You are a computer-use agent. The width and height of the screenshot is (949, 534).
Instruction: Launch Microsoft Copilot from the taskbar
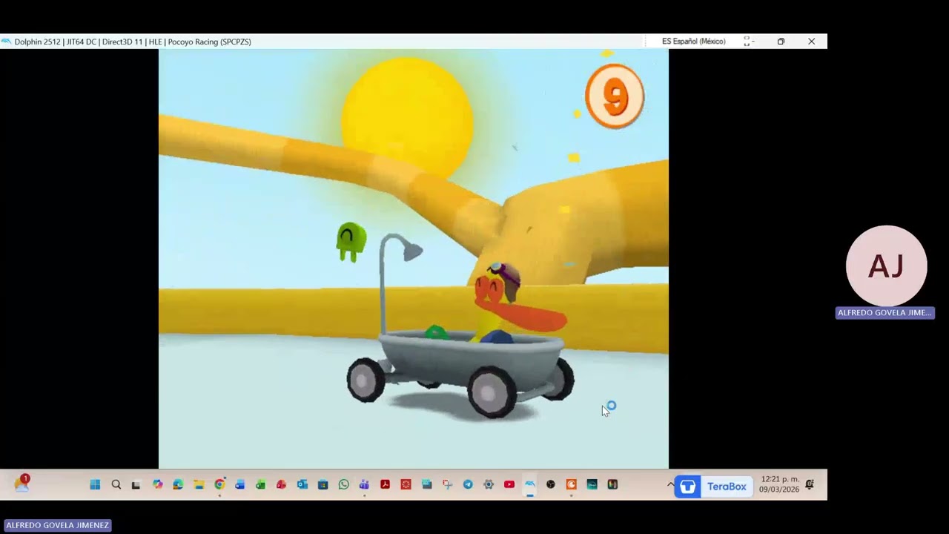[x=157, y=484]
